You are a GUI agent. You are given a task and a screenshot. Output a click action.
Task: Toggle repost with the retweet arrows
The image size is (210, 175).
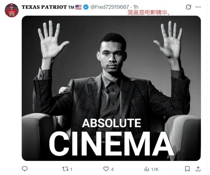coord(65,169)
